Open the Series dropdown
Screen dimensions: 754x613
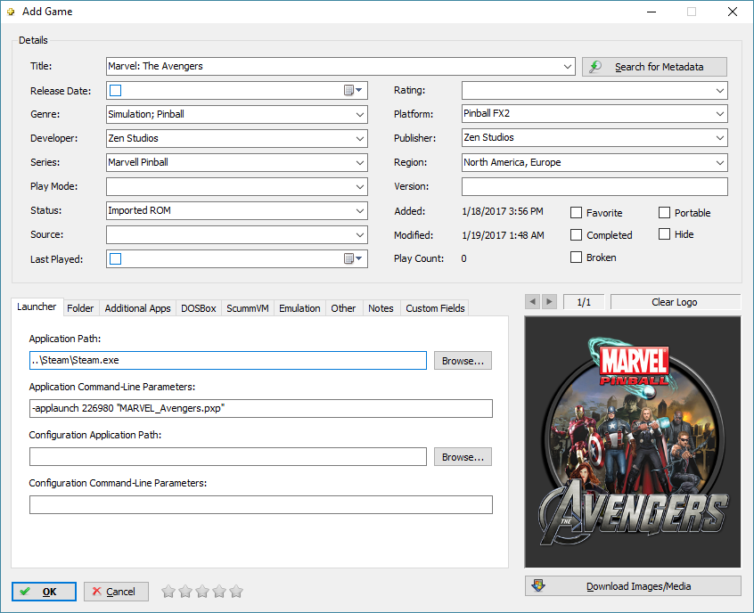tap(360, 162)
